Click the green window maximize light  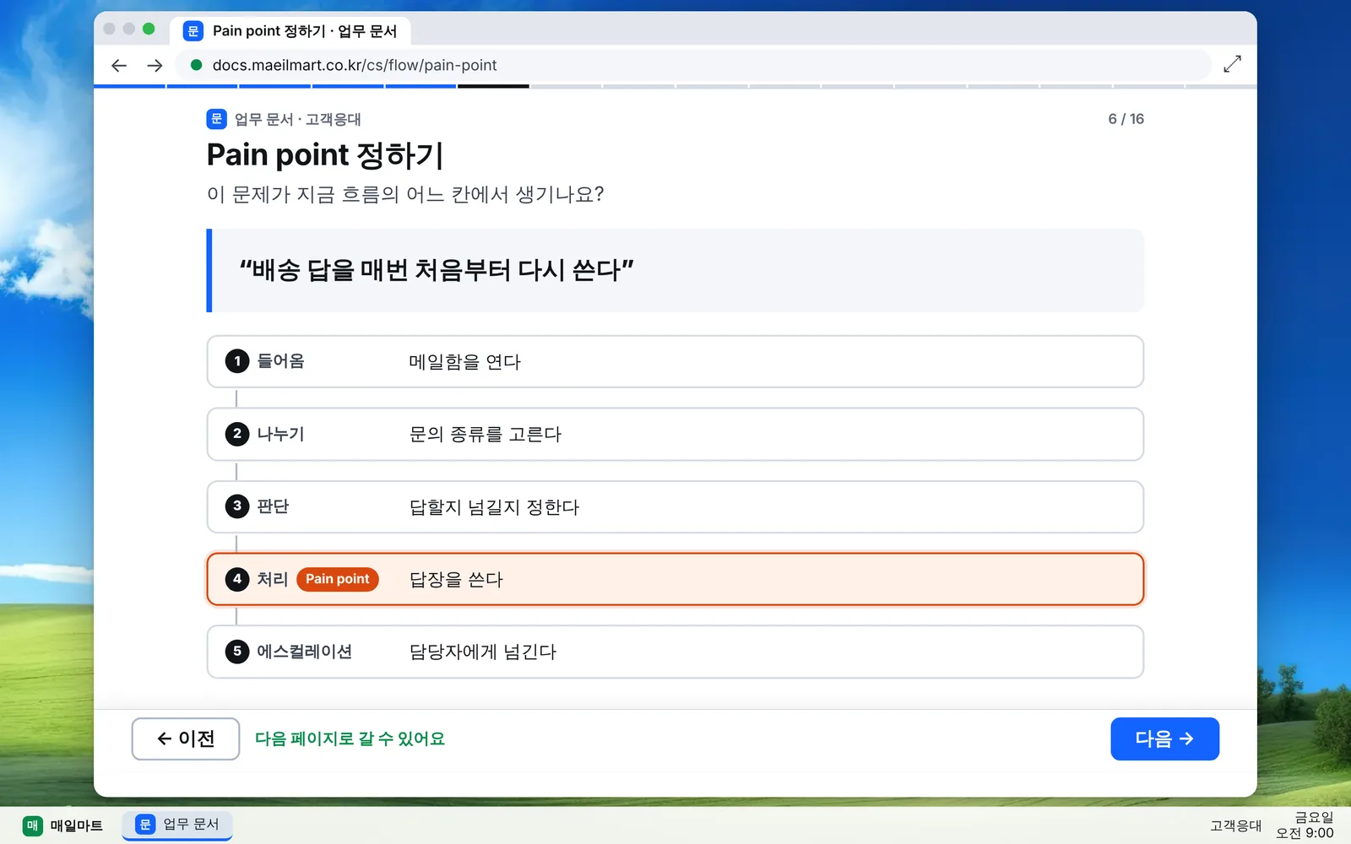coord(149,29)
